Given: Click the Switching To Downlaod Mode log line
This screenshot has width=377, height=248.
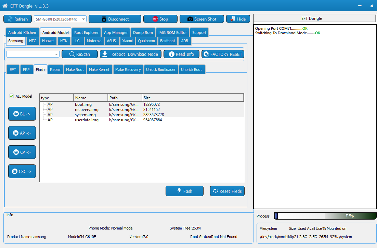Looking at the screenshot, I should coord(288,33).
